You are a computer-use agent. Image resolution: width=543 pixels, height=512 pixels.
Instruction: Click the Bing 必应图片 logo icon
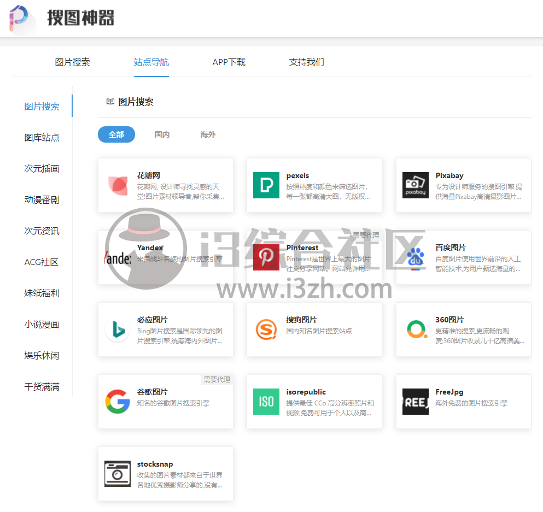point(118,329)
